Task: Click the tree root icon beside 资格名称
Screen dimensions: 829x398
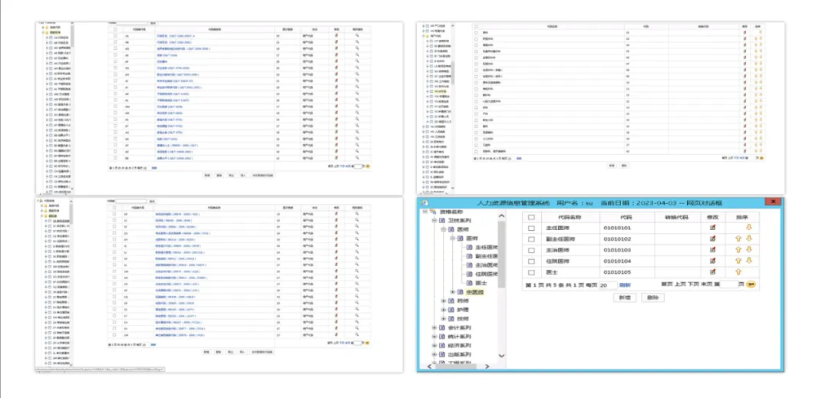Action: (434, 212)
